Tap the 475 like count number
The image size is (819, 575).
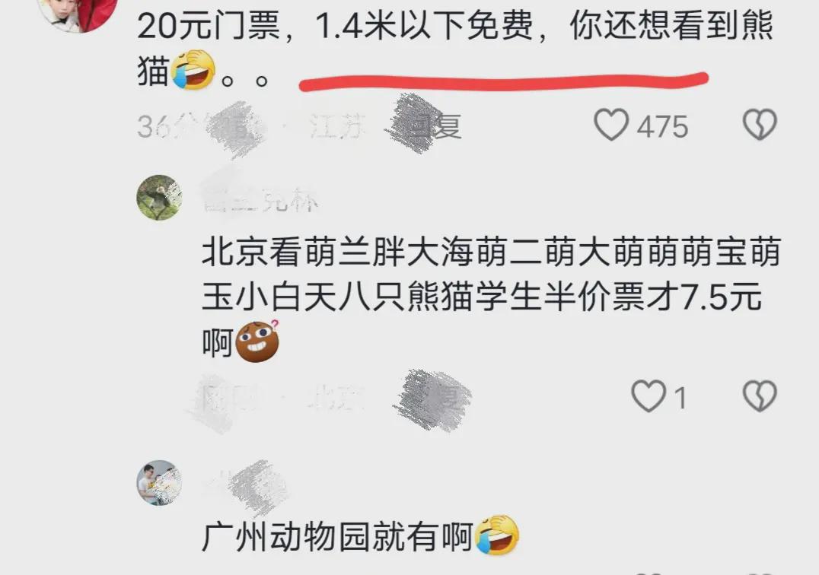pos(662,127)
